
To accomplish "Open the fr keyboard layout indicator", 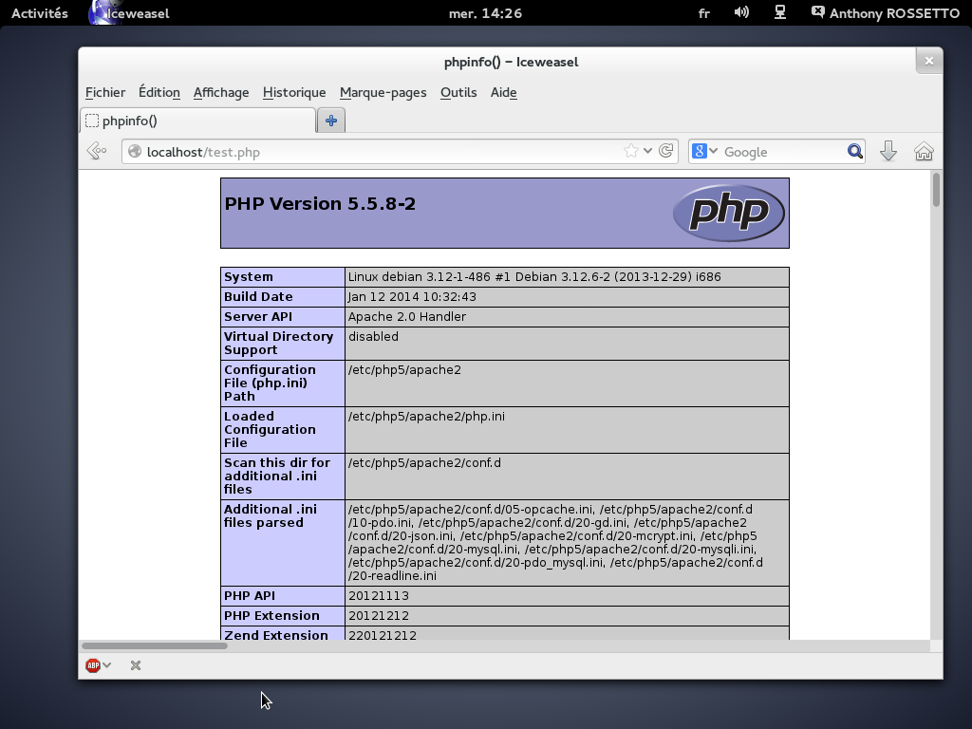I will pyautogui.click(x=703, y=13).
